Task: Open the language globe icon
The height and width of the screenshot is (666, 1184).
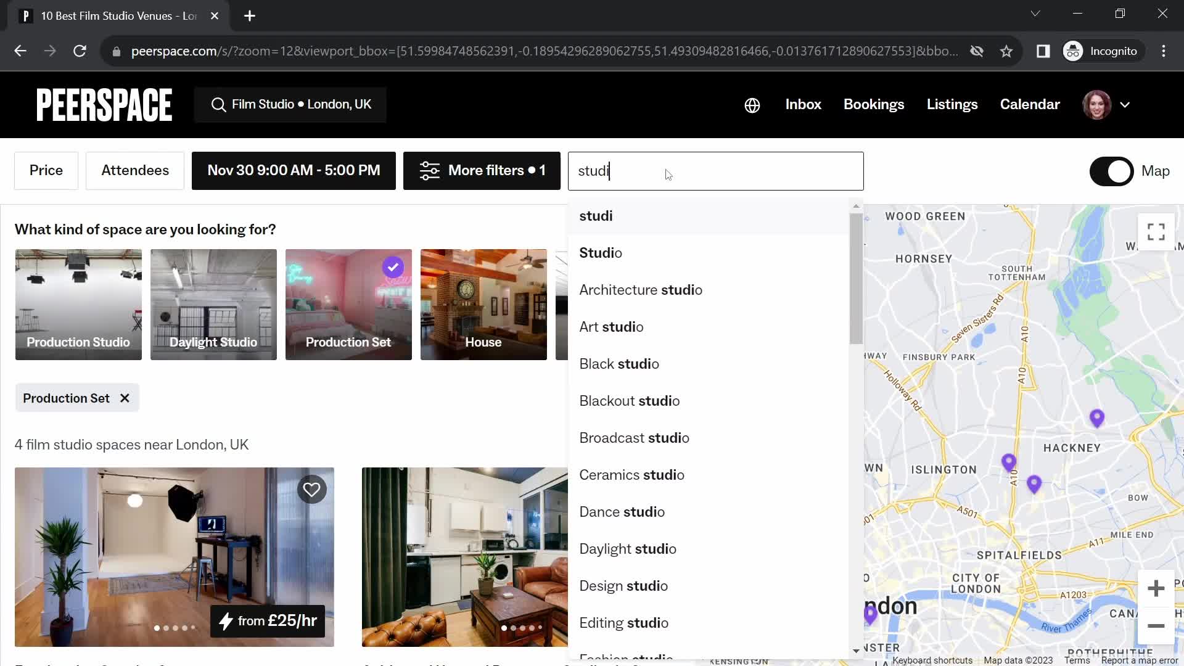Action: click(x=752, y=105)
